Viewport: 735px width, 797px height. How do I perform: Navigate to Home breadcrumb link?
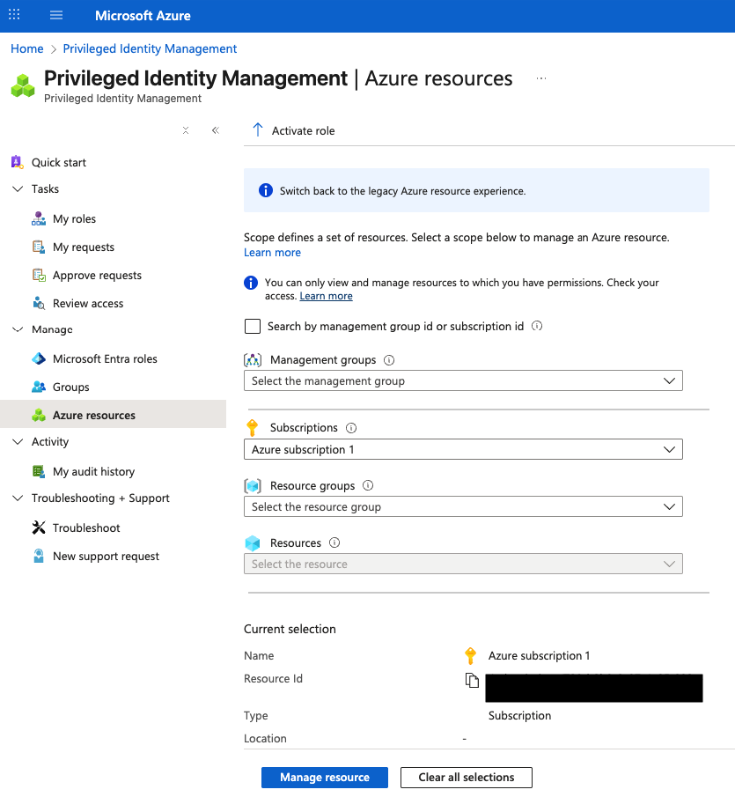pyautogui.click(x=27, y=48)
